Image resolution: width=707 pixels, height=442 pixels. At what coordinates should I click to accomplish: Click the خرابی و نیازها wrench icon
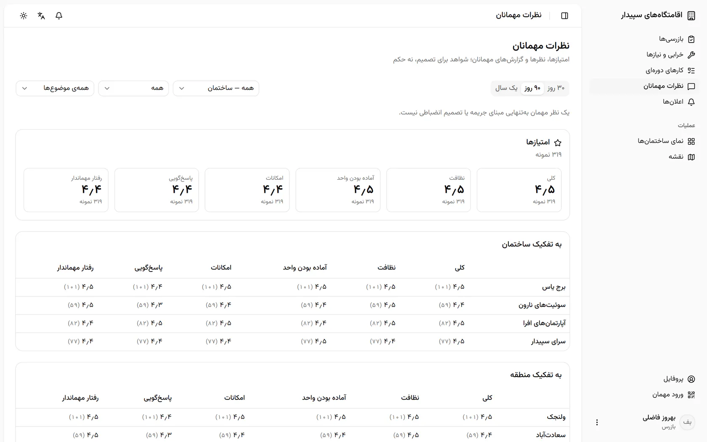(x=691, y=55)
